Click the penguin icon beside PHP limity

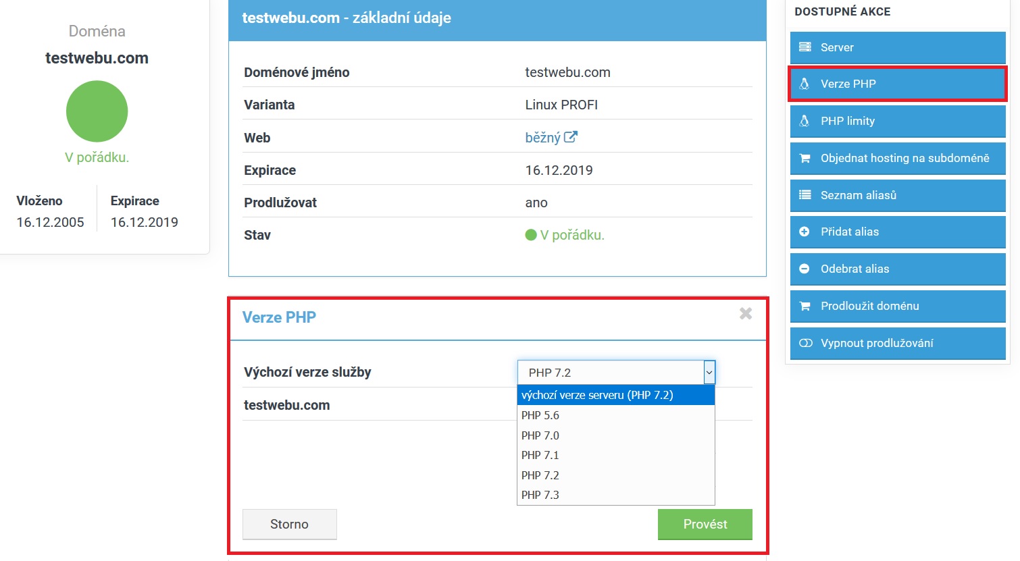click(805, 122)
